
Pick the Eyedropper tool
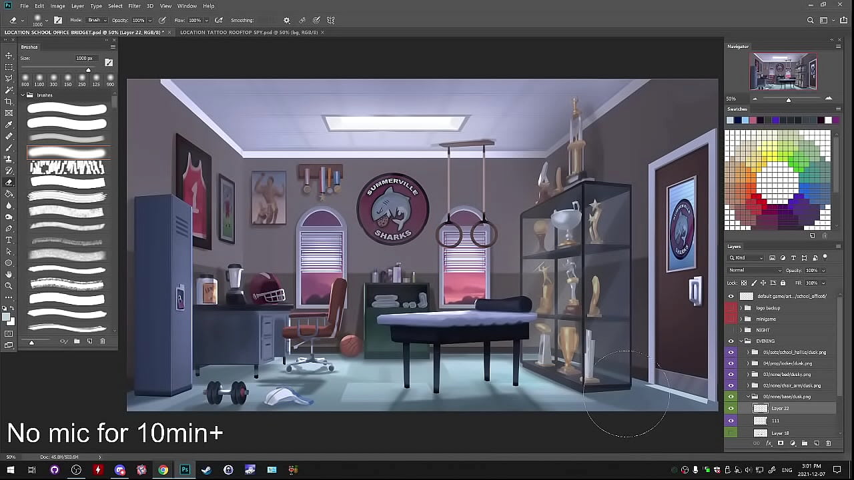pyautogui.click(x=9, y=125)
